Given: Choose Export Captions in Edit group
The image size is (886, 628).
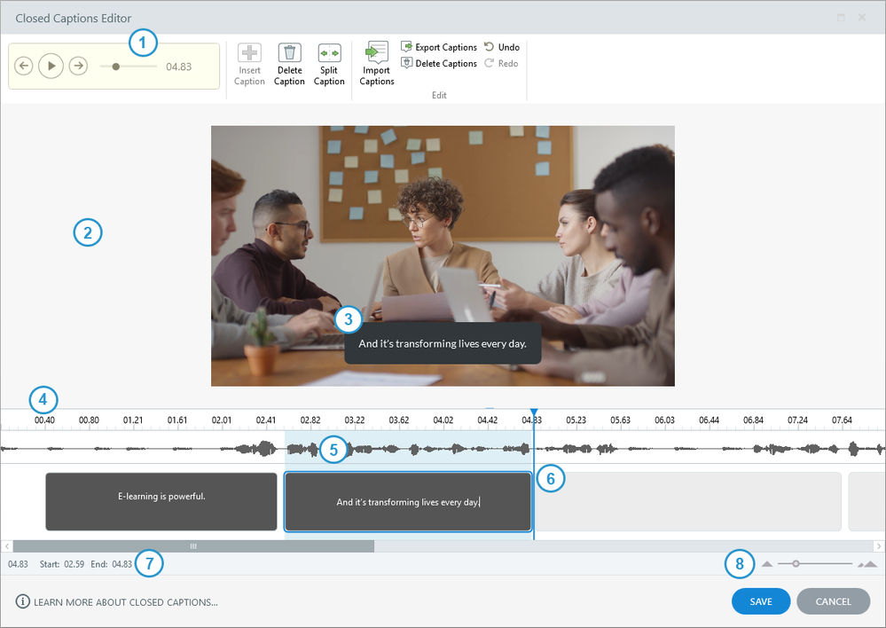Looking at the screenshot, I should click(x=440, y=47).
